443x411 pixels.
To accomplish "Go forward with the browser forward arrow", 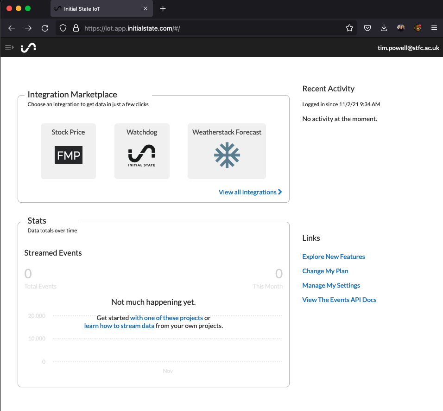I will (x=28, y=28).
